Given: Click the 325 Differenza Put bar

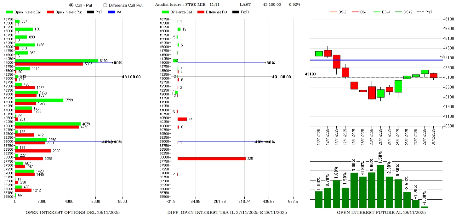Looking at the screenshot, I should tap(211, 159).
